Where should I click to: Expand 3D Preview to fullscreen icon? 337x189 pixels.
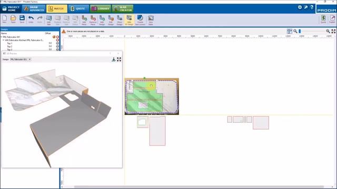coord(119,59)
